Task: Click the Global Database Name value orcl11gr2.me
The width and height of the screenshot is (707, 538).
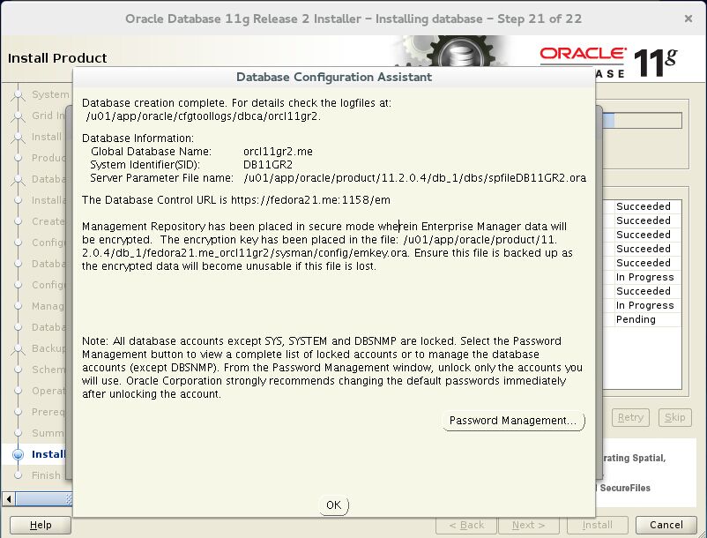Action: 278,152
